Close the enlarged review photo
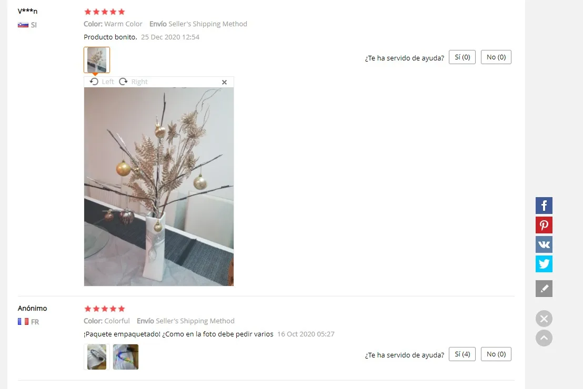This screenshot has height=389, width=583. pos(224,82)
